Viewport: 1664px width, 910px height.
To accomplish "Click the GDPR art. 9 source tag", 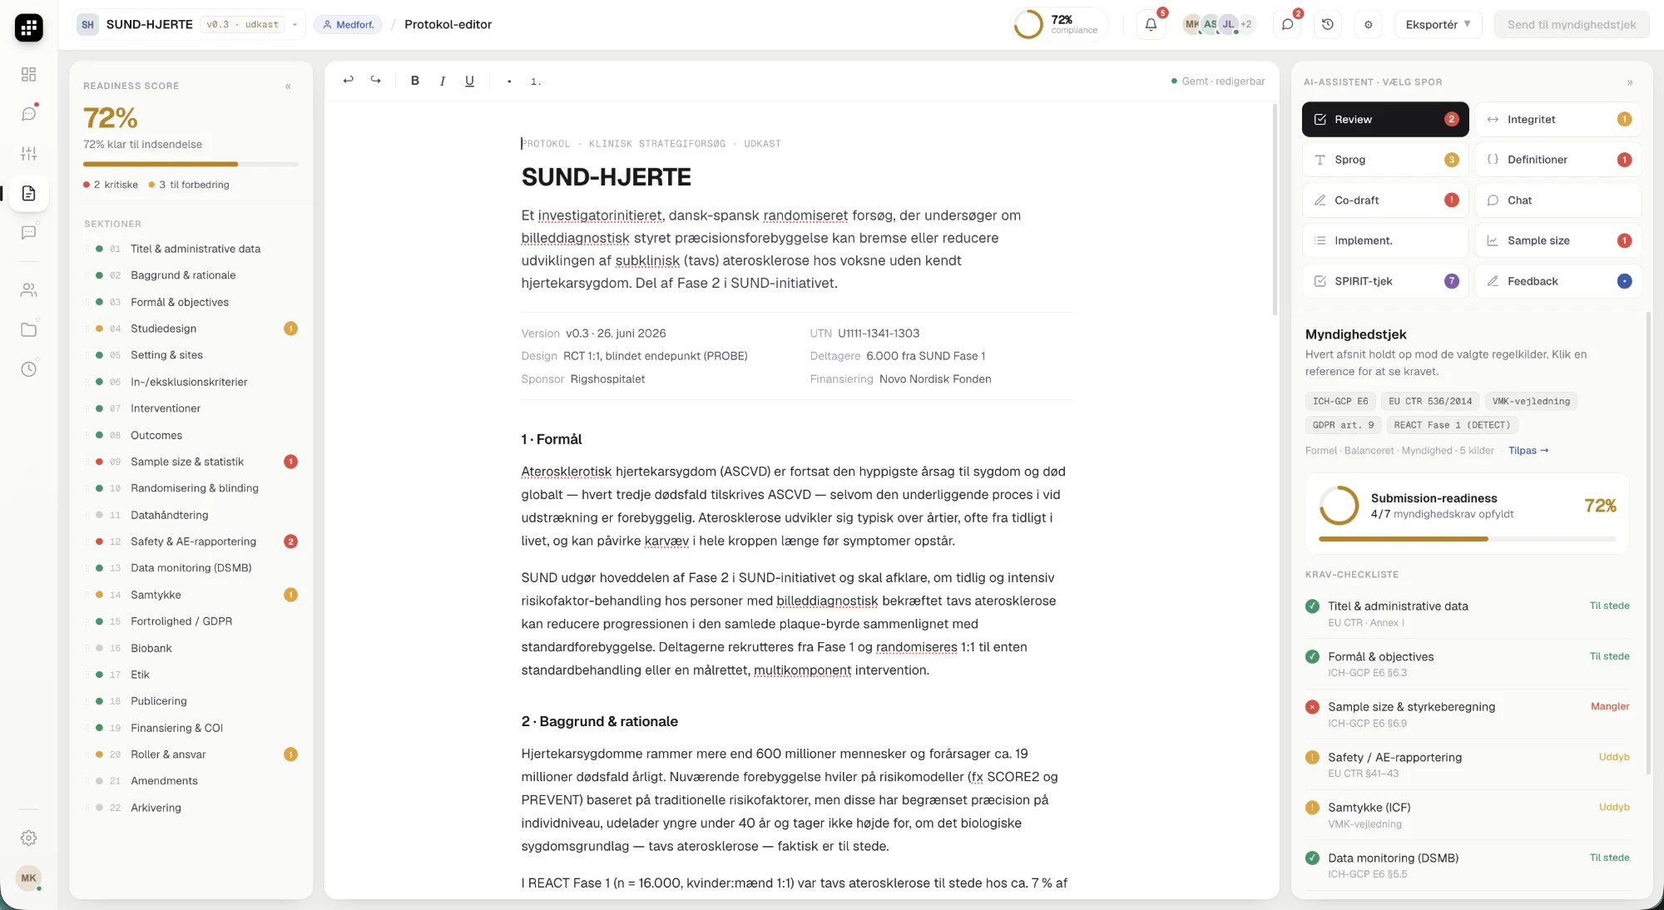I will point(1343,425).
